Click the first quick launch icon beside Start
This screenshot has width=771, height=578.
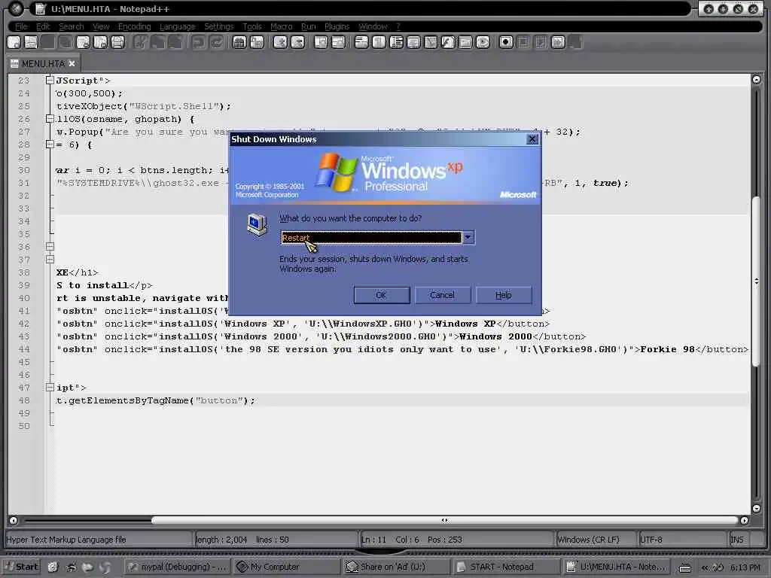(53, 567)
